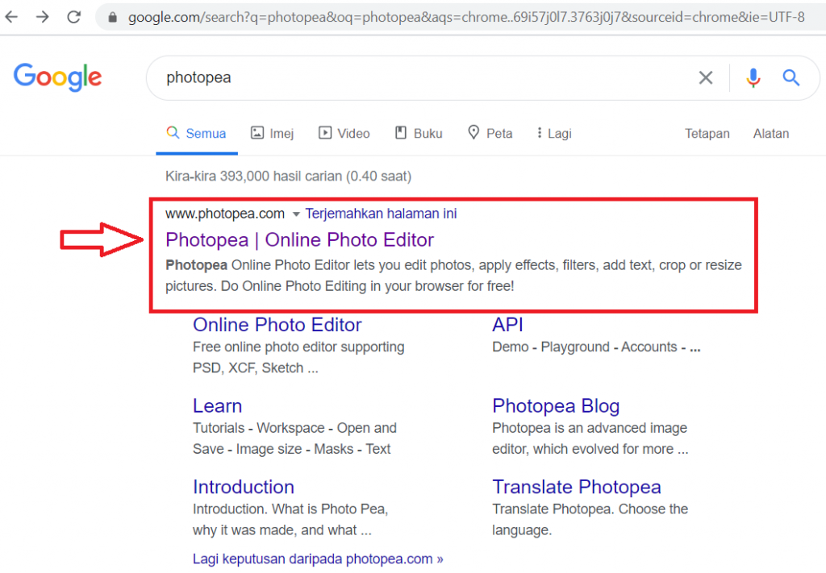Open the Lagi more options menu
Viewport: 826px width, 573px height.
pyautogui.click(x=554, y=134)
